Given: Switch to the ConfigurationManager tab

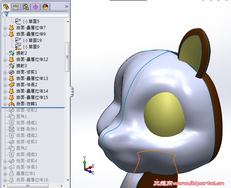Looking at the screenshot, I should pyautogui.click(x=26, y=7).
